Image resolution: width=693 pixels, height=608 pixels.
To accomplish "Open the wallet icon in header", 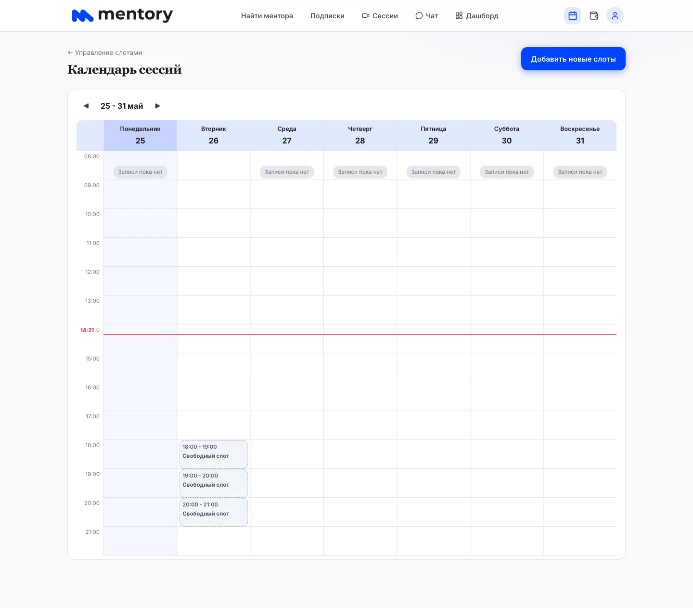I will tap(594, 16).
